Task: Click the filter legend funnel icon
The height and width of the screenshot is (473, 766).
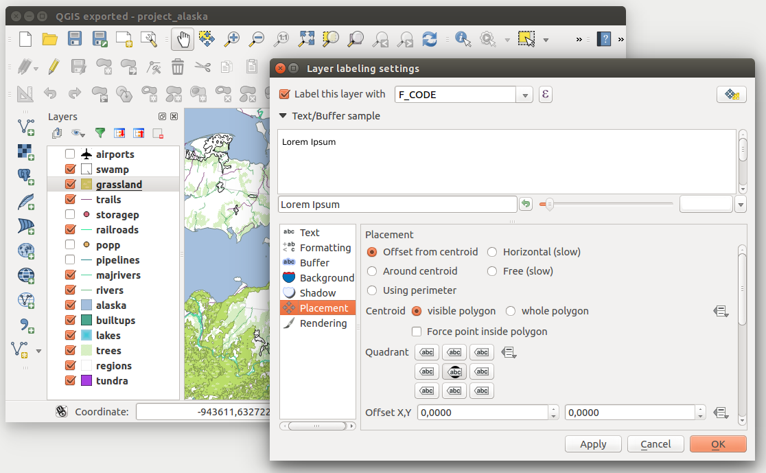Action: [100, 133]
